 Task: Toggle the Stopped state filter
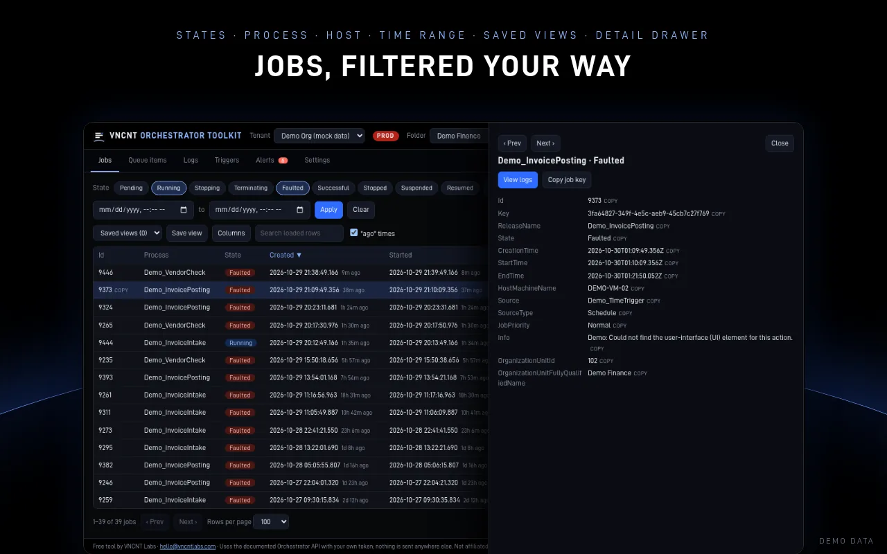click(375, 188)
